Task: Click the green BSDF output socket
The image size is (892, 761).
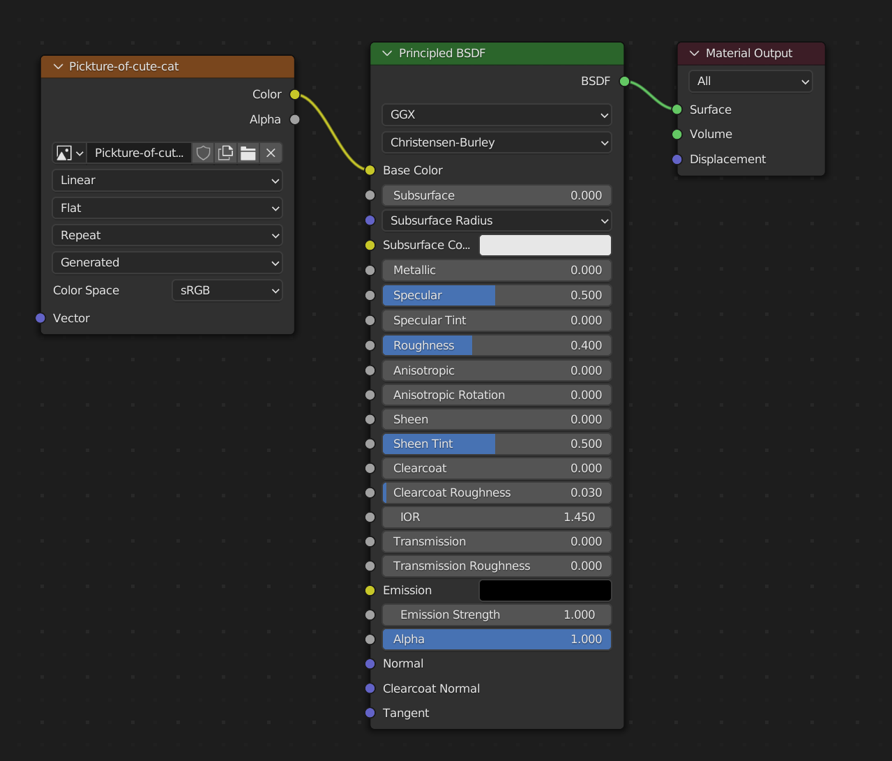Action: coord(624,82)
